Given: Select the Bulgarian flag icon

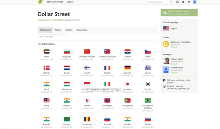Looking at the screenshot, I should pos(67,52).
